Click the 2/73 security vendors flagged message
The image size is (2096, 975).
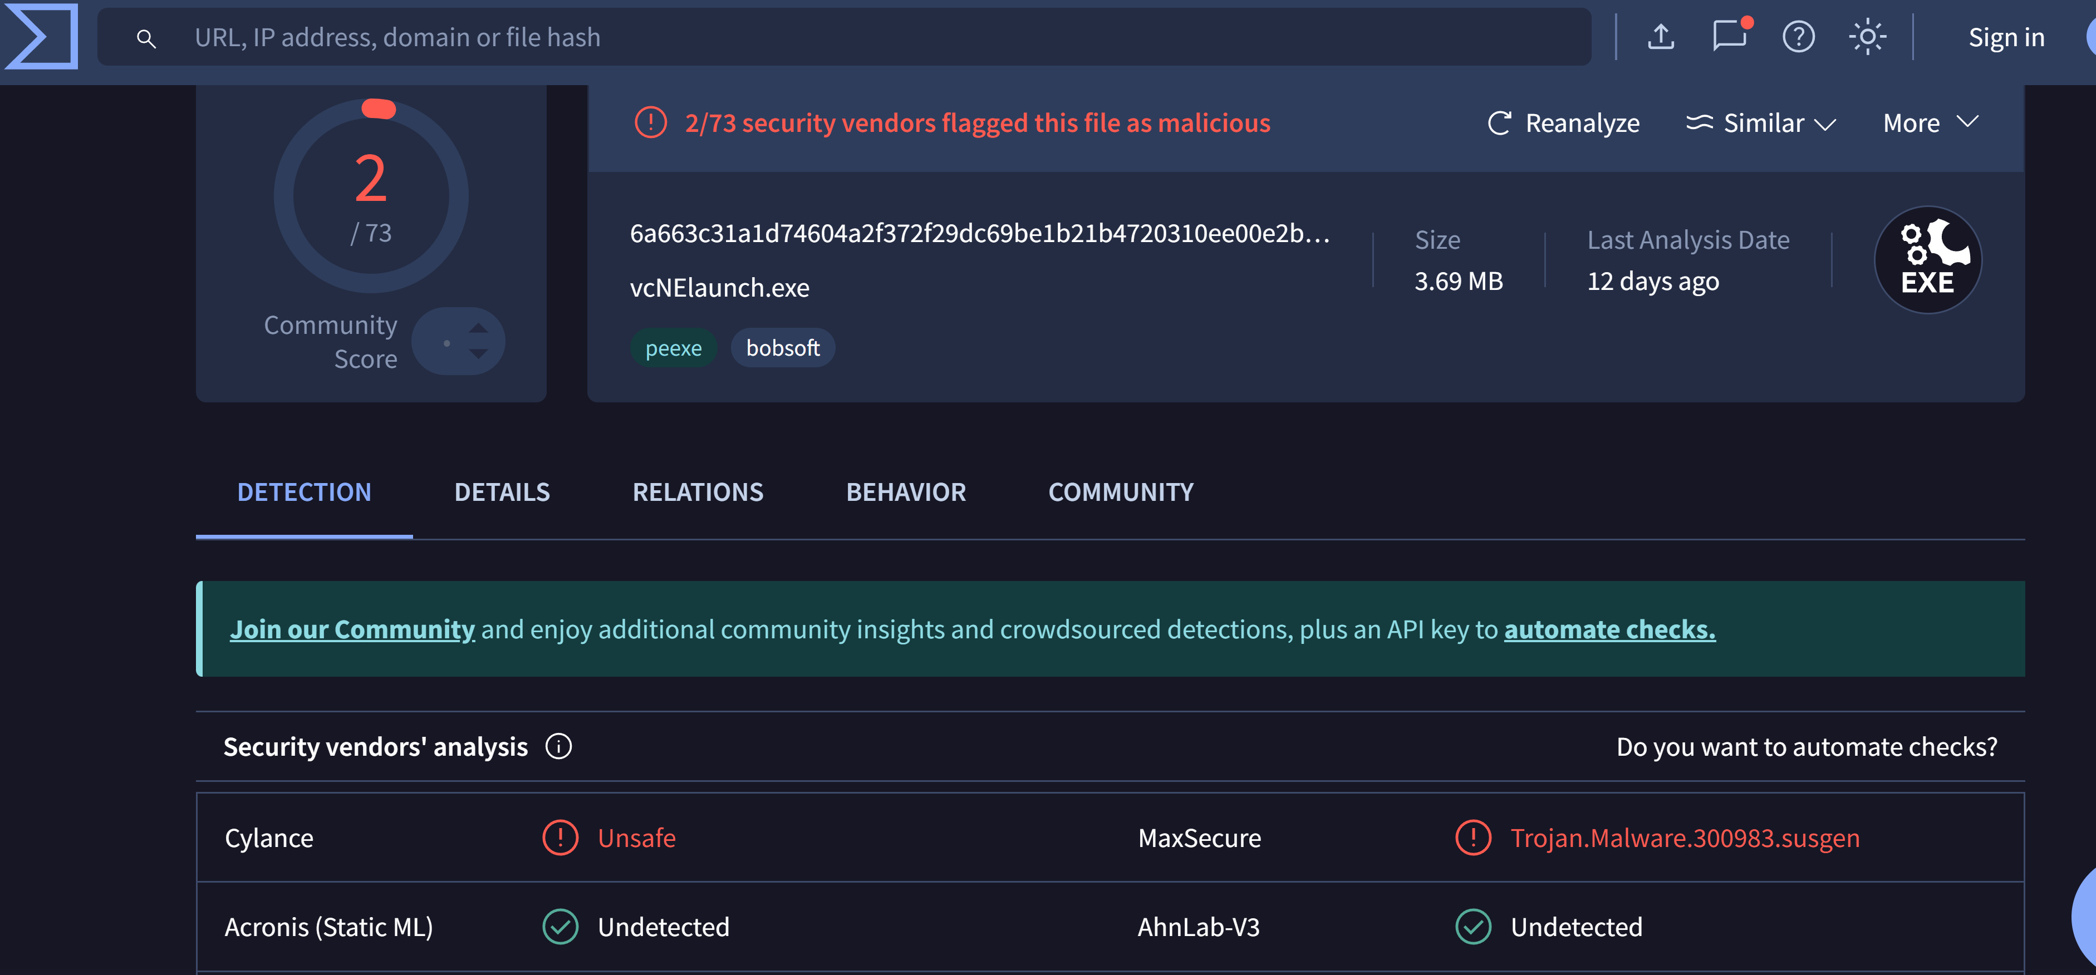coord(977,123)
